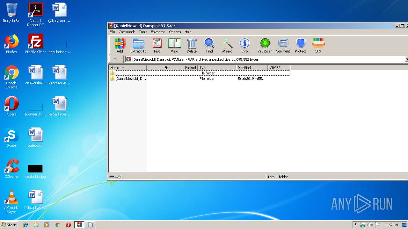Open Chrome from the taskbar
This screenshot has height=229, width=408.
tap(58, 225)
